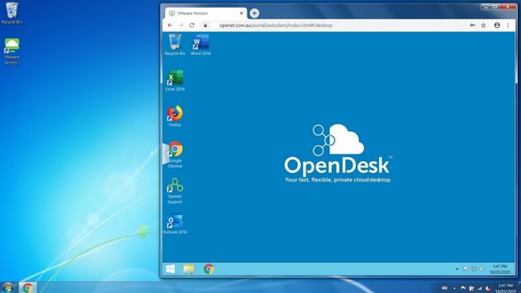Reload the VMware Horizon page
This screenshot has width=521, height=293.
[192, 25]
